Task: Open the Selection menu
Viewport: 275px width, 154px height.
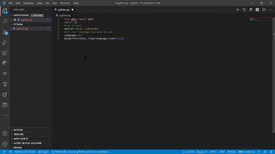Action: coord(28,3)
